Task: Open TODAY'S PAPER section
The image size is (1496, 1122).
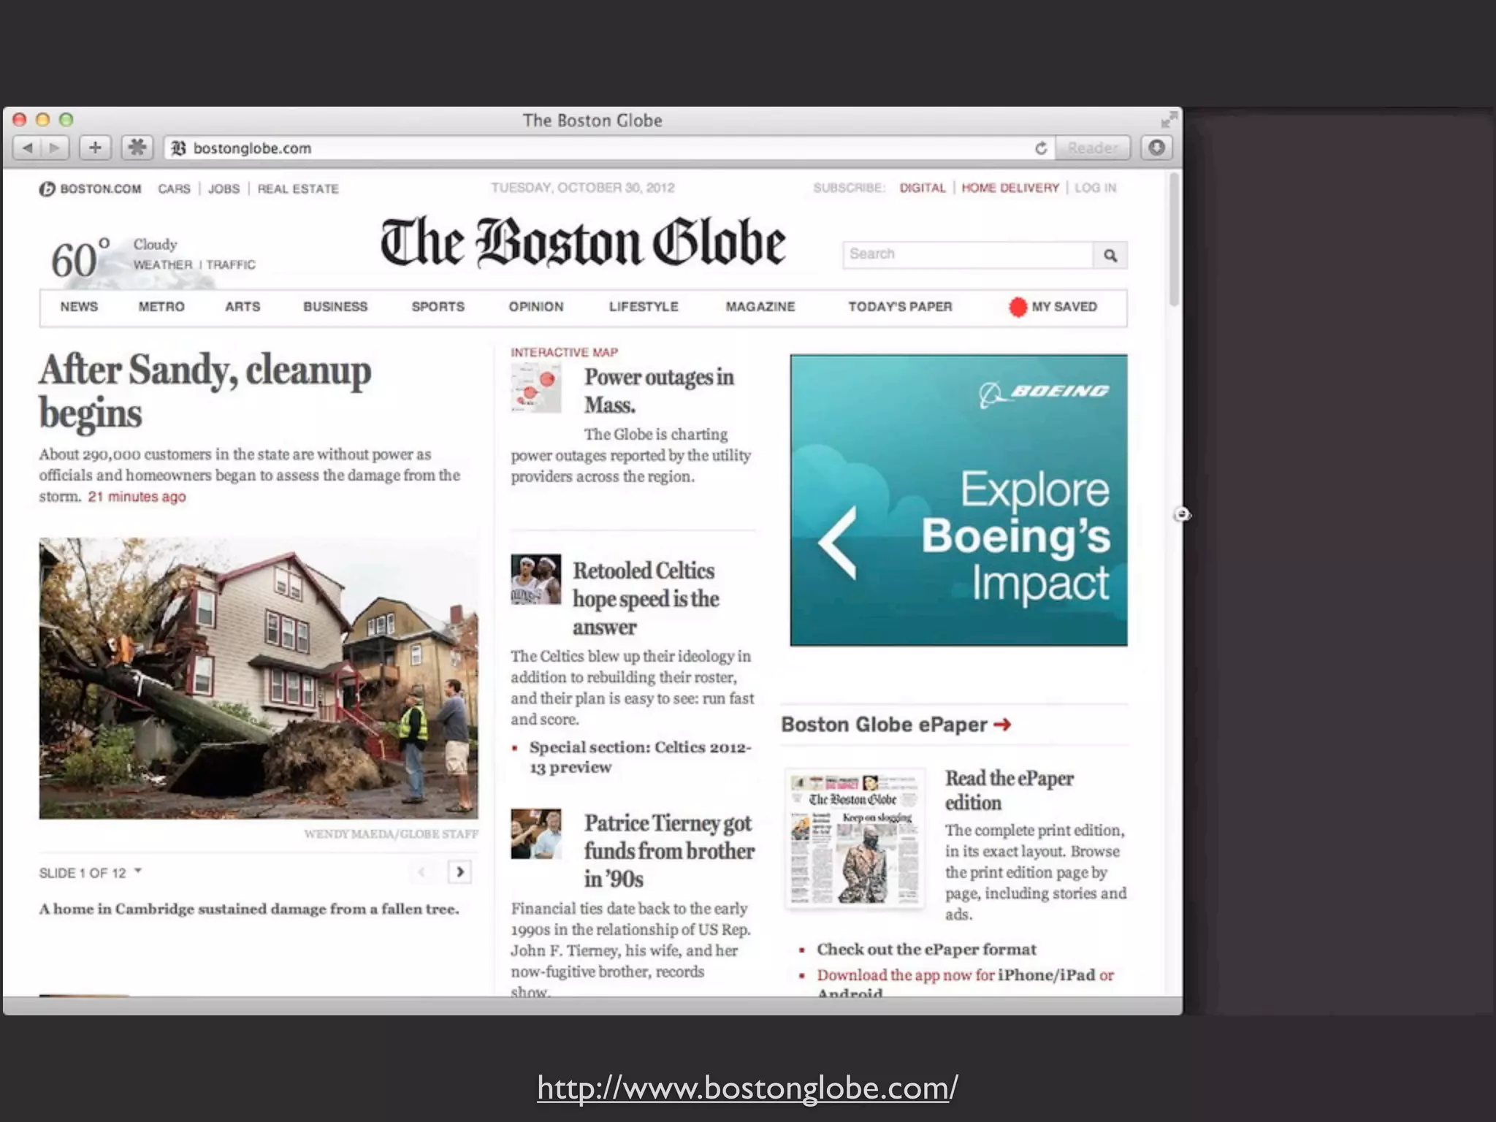Action: pyautogui.click(x=900, y=307)
